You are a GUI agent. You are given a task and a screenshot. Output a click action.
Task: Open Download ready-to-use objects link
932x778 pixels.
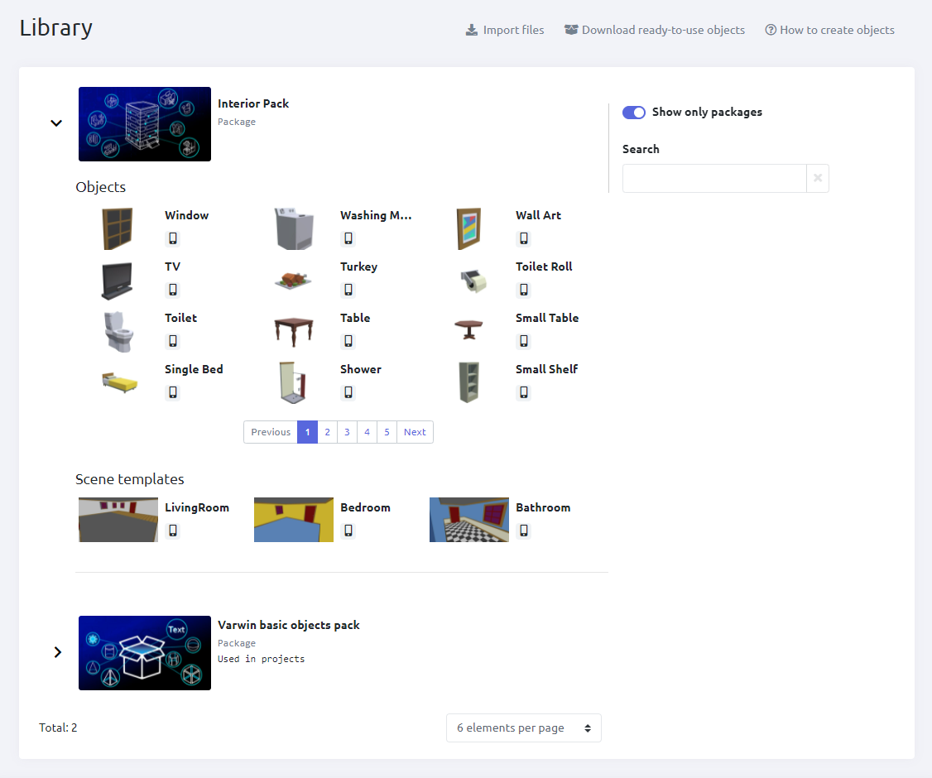[x=655, y=31]
